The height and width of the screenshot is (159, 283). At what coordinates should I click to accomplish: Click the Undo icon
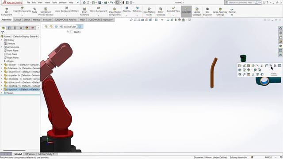111,3
